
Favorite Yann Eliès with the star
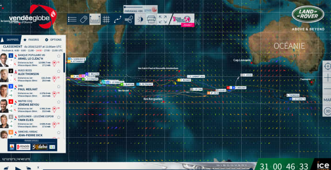click(x=59, y=117)
